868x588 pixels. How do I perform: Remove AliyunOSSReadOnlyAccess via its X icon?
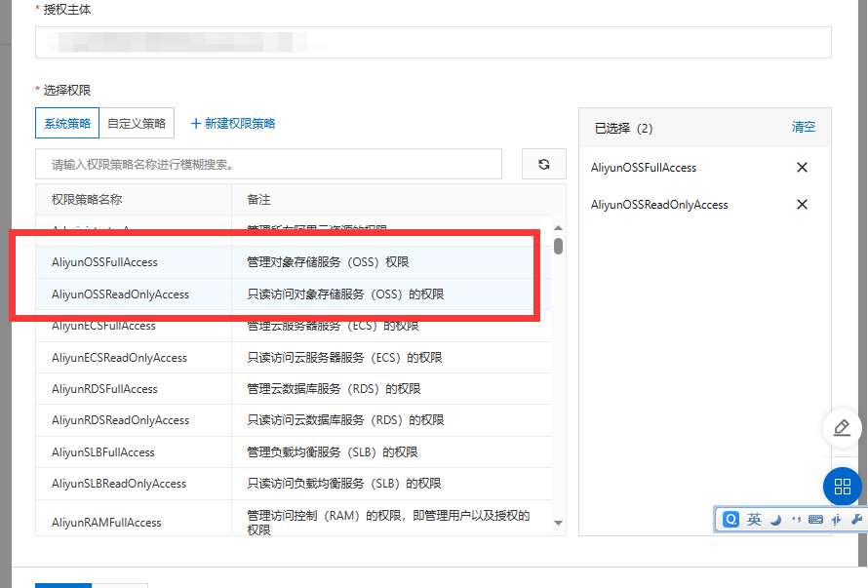tap(802, 205)
